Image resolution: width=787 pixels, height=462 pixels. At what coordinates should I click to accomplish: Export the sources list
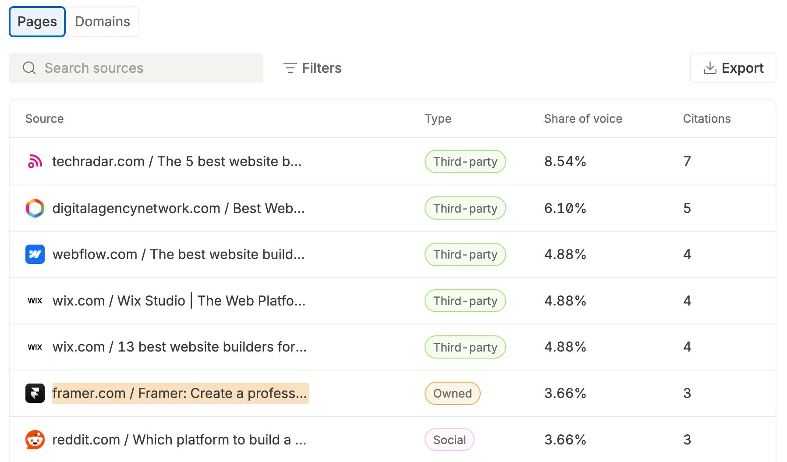point(733,68)
